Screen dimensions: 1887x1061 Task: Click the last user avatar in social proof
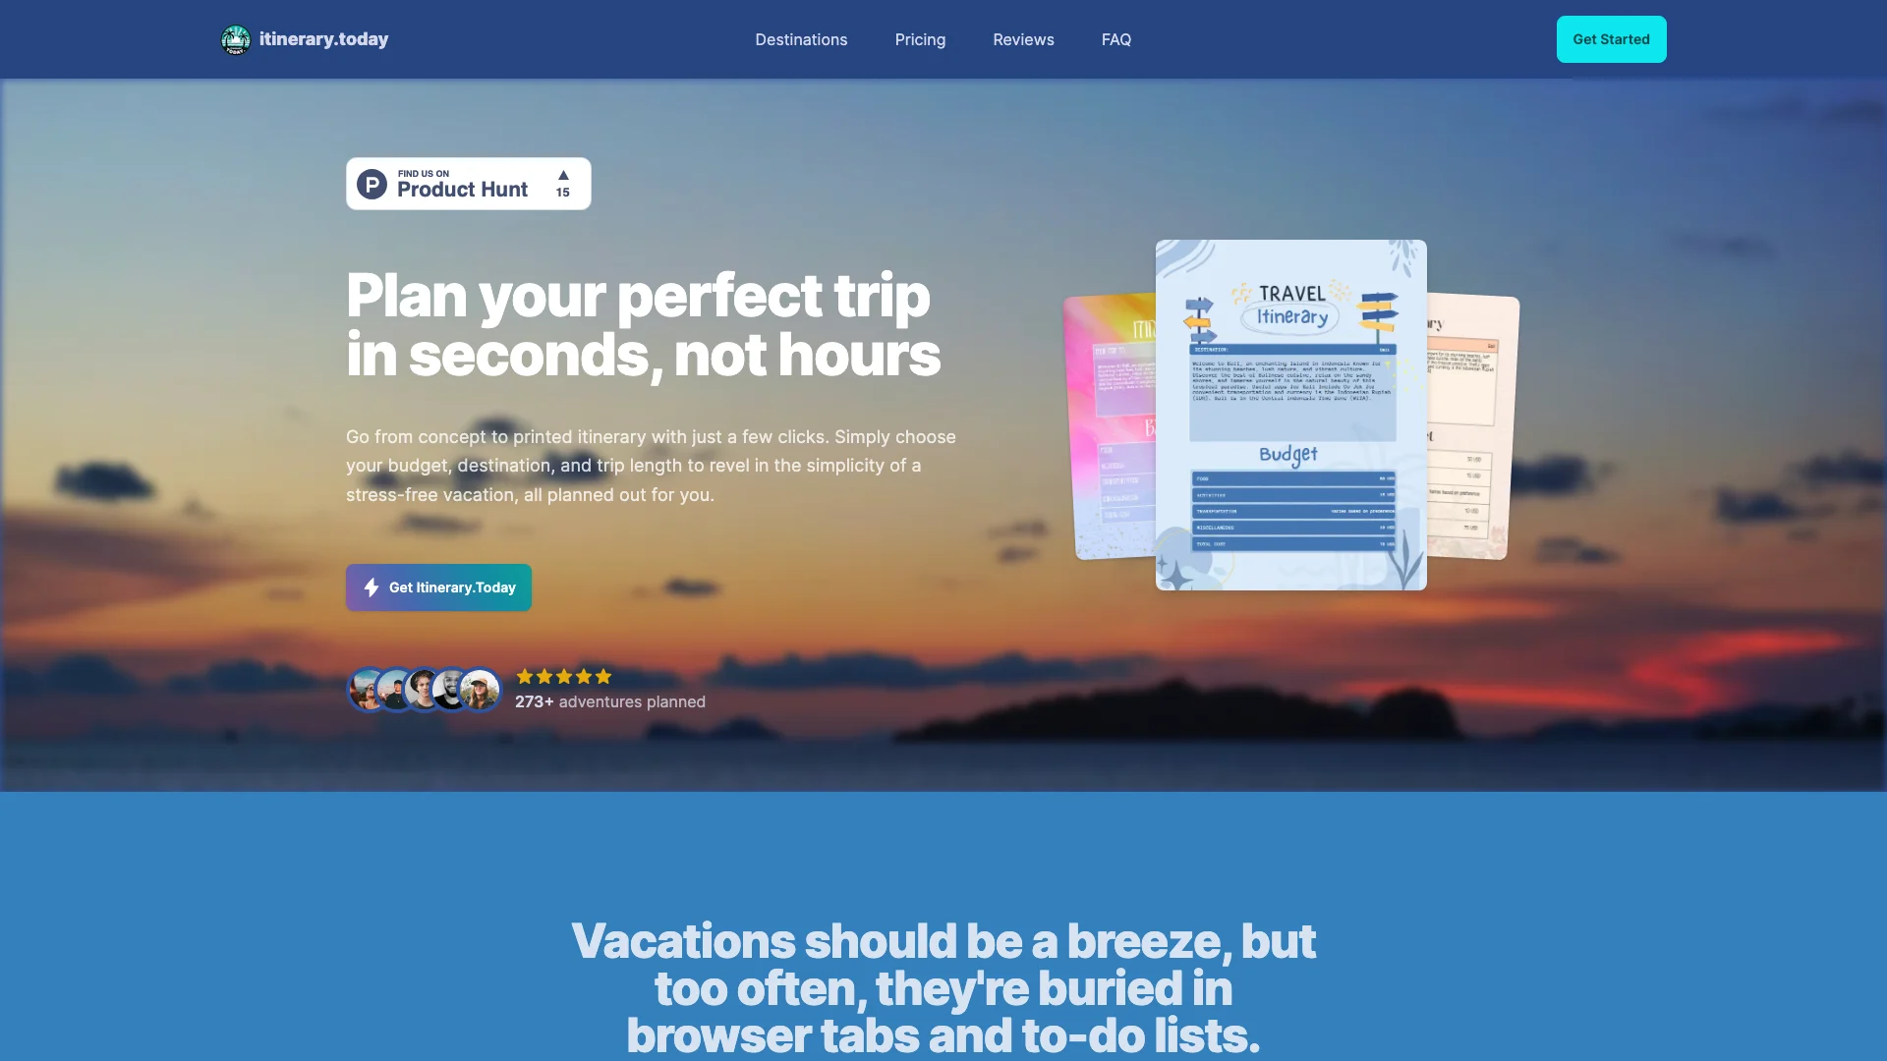[480, 688]
